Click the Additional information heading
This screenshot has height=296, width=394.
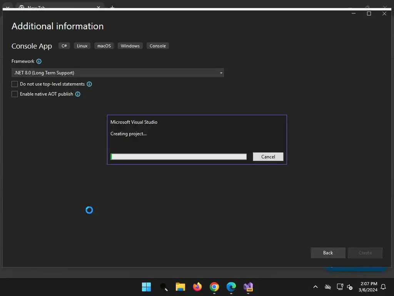(x=58, y=26)
